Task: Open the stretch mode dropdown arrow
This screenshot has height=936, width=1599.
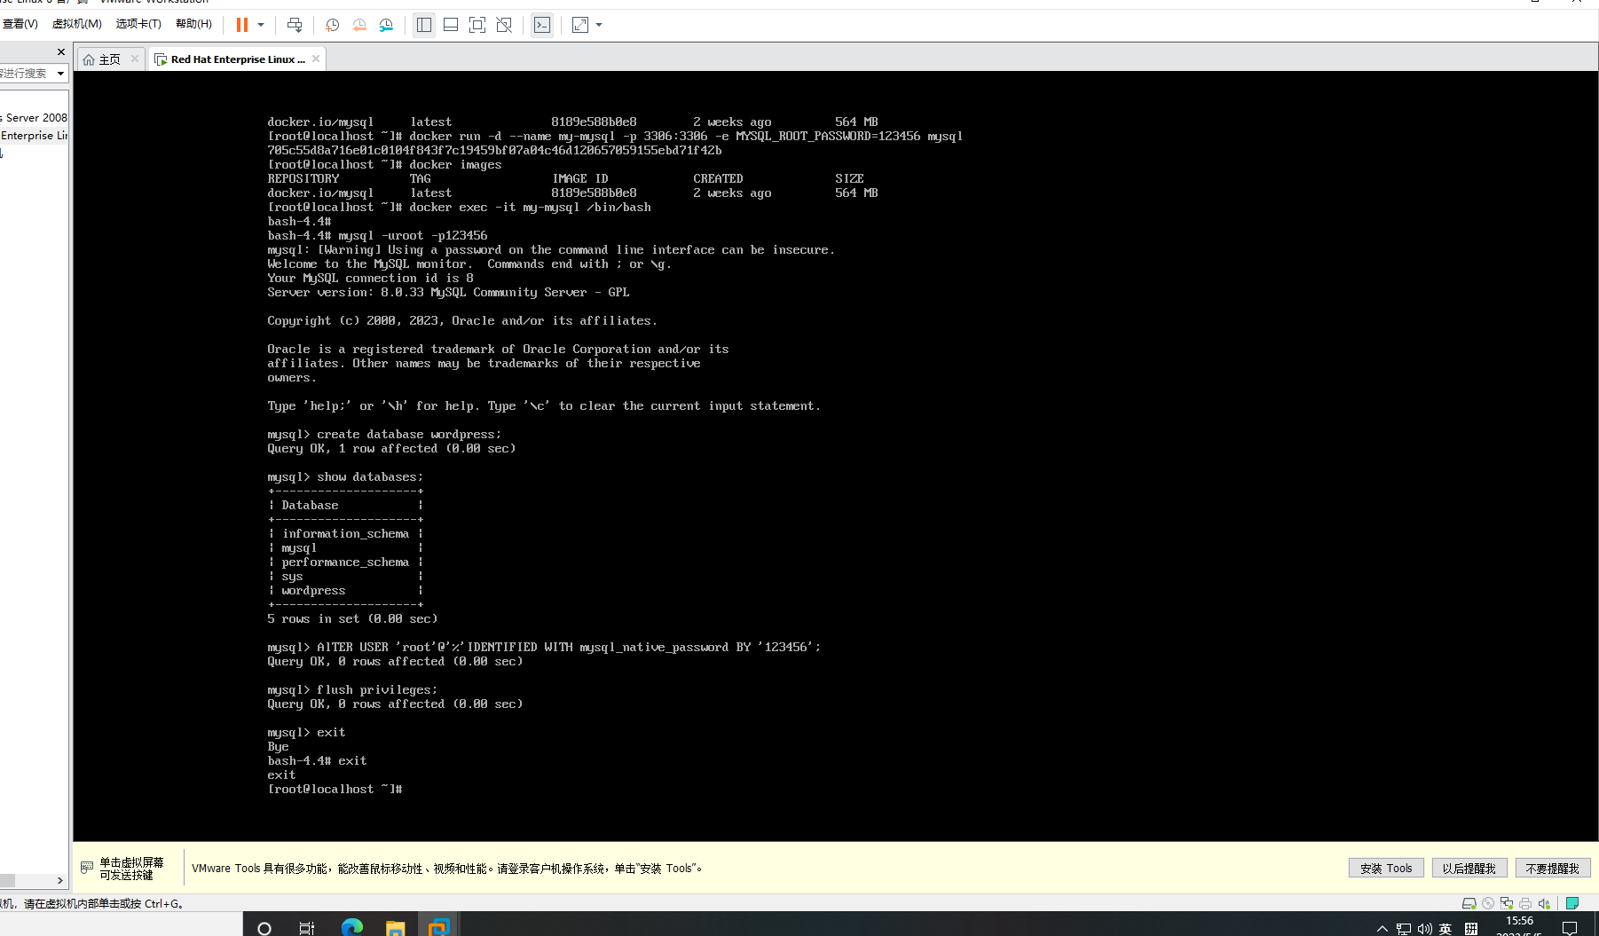Action: (x=599, y=25)
